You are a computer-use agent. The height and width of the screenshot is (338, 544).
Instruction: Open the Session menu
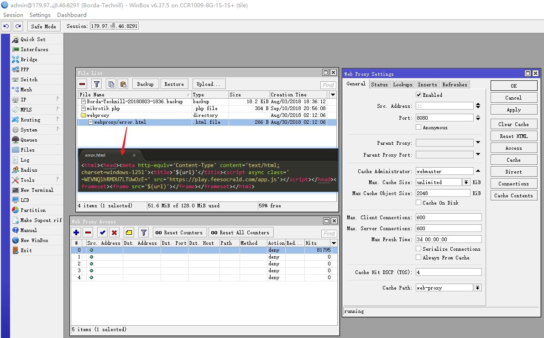point(13,15)
